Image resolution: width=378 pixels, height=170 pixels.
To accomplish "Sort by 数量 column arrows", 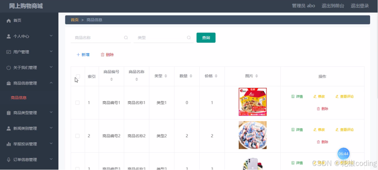I will [191, 76].
